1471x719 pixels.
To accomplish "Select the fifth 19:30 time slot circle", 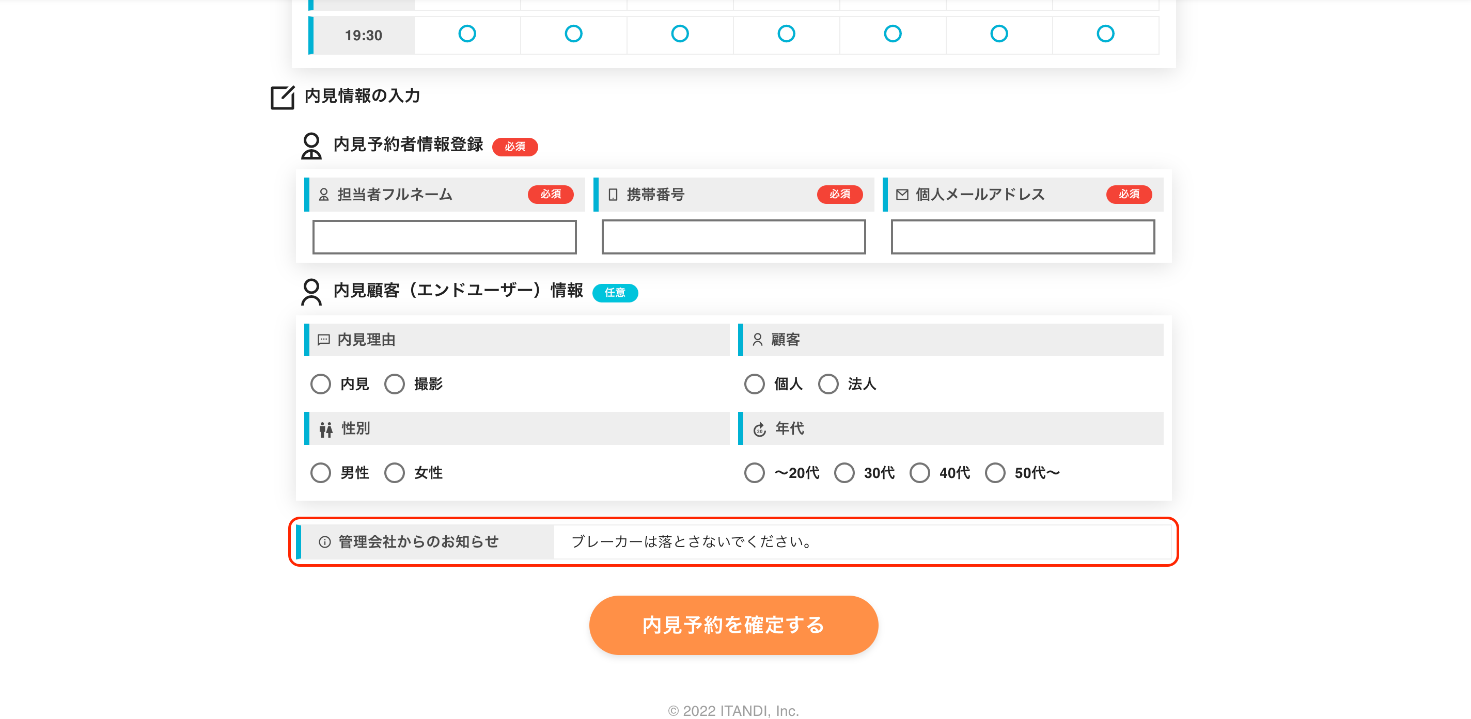I will (x=893, y=34).
